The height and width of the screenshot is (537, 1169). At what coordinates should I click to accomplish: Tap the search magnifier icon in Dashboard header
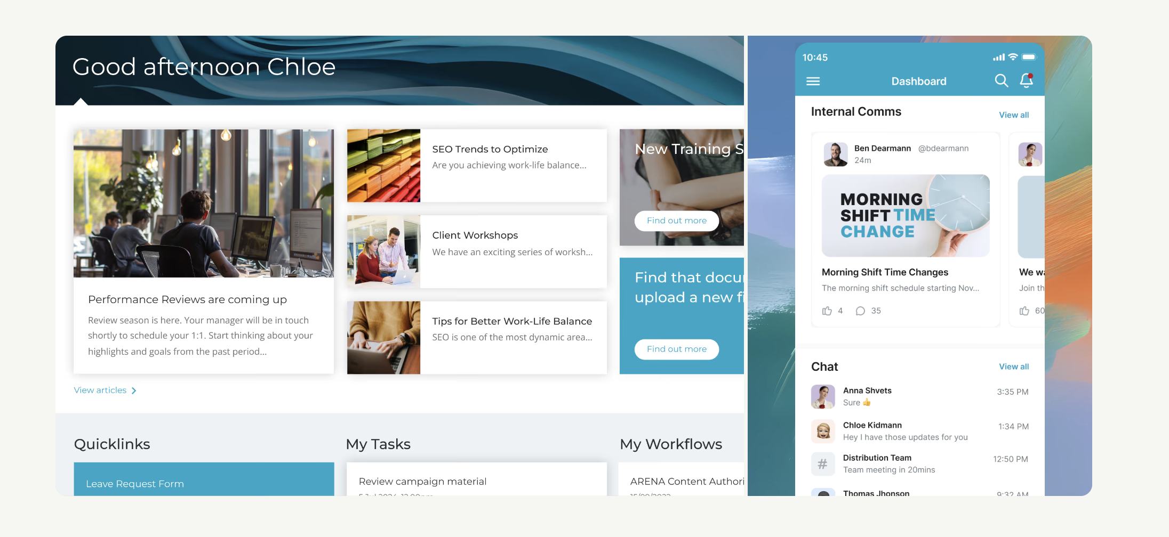pyautogui.click(x=1001, y=80)
